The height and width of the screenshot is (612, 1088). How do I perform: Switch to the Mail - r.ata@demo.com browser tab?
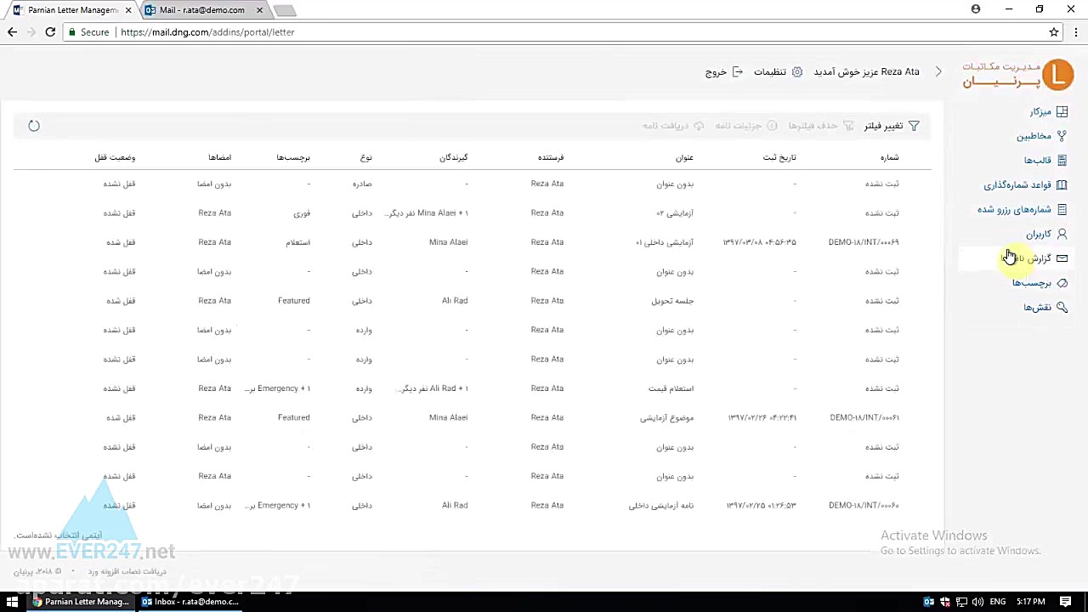click(x=202, y=10)
